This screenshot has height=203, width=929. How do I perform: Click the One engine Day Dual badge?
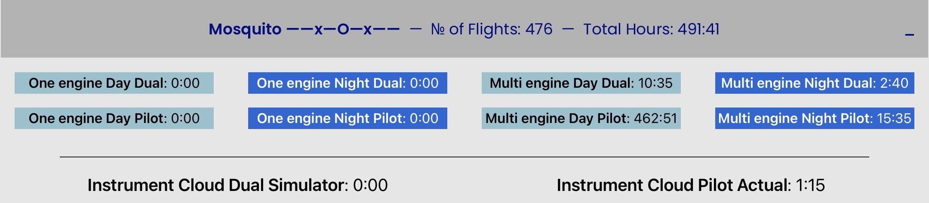pyautogui.click(x=114, y=83)
